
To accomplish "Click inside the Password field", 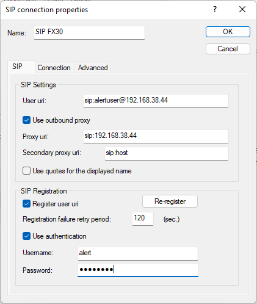I will pos(138,270).
